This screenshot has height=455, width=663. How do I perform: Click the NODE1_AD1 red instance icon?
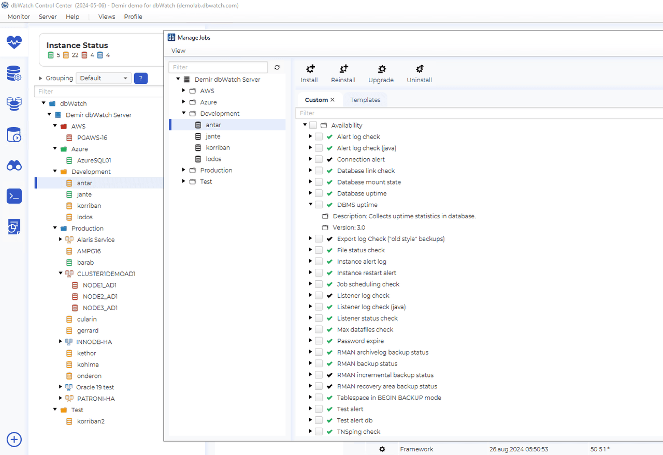(75, 285)
